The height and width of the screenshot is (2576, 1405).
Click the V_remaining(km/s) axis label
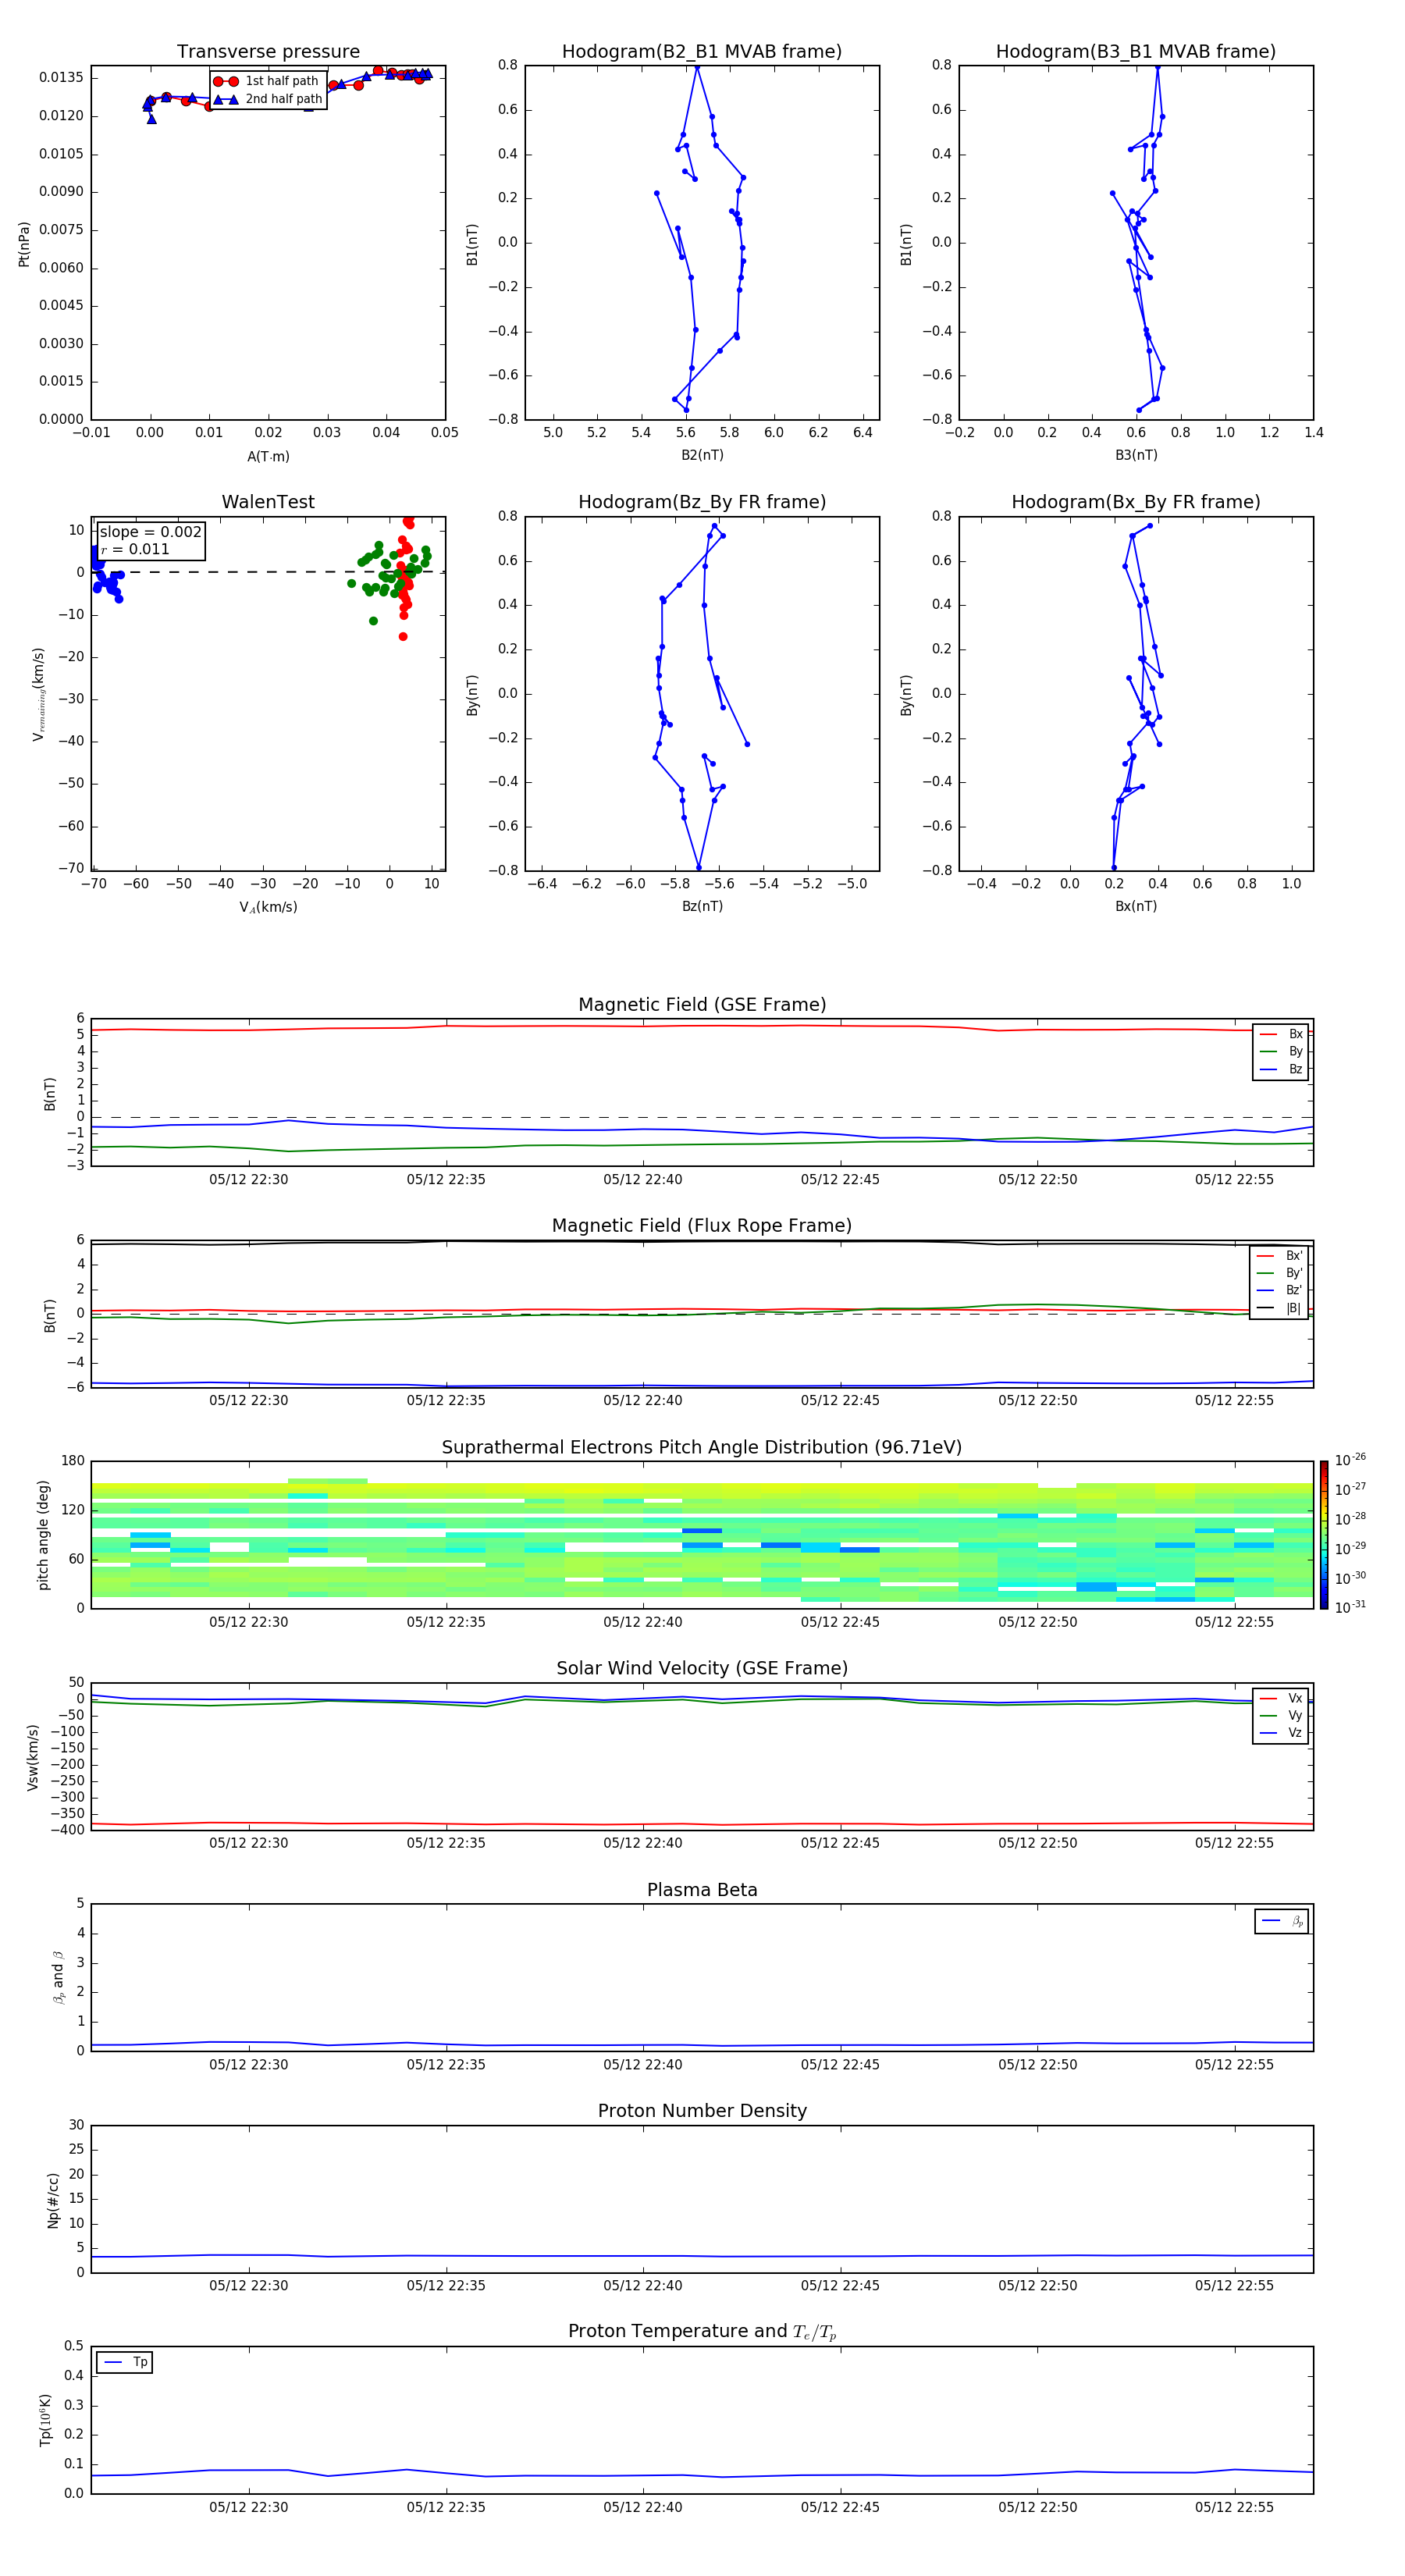(x=38, y=694)
